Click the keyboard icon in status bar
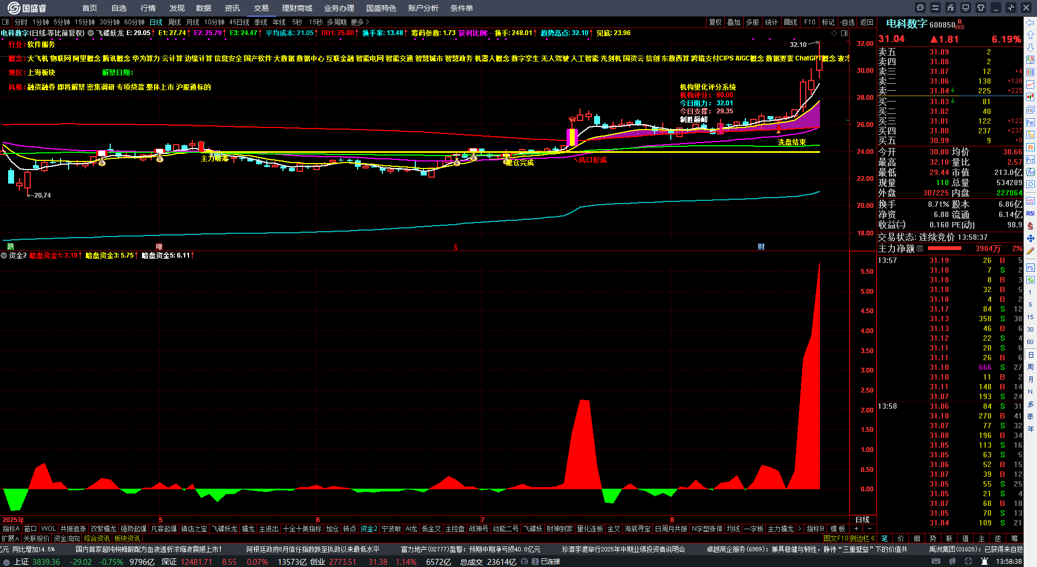Screen dimensions: 1037x567 936,562
